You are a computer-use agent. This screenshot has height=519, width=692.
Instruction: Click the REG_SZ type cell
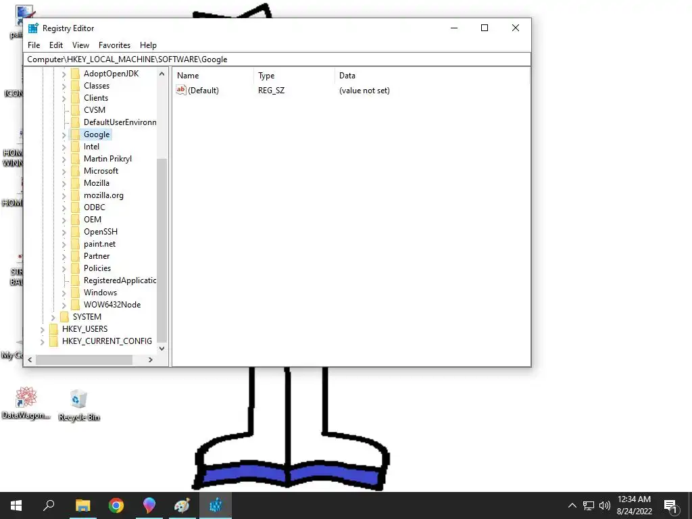pos(272,91)
